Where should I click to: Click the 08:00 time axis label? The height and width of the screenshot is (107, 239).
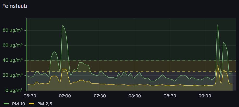135,96
